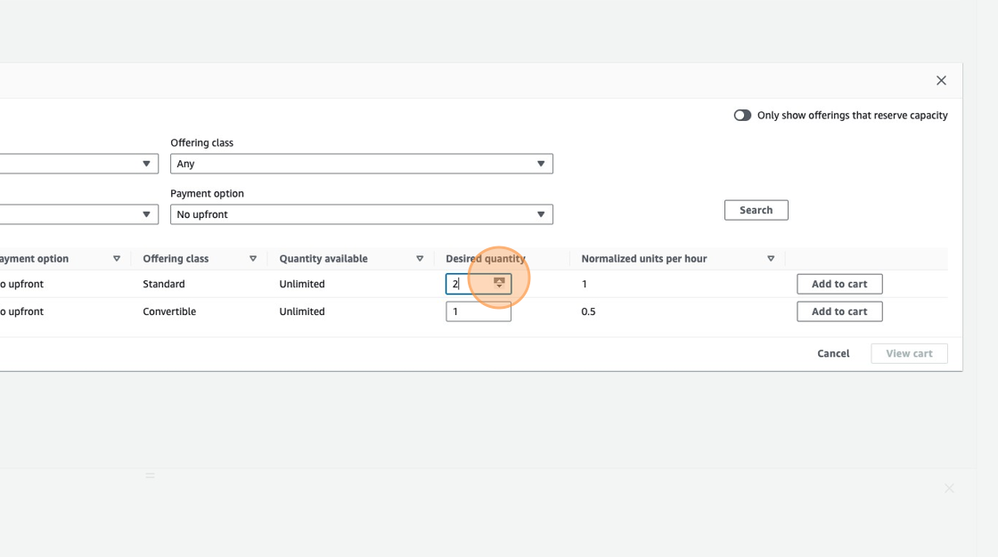This screenshot has height=557, width=998.
Task: Sort by Offering class column arrow
Action: point(253,259)
